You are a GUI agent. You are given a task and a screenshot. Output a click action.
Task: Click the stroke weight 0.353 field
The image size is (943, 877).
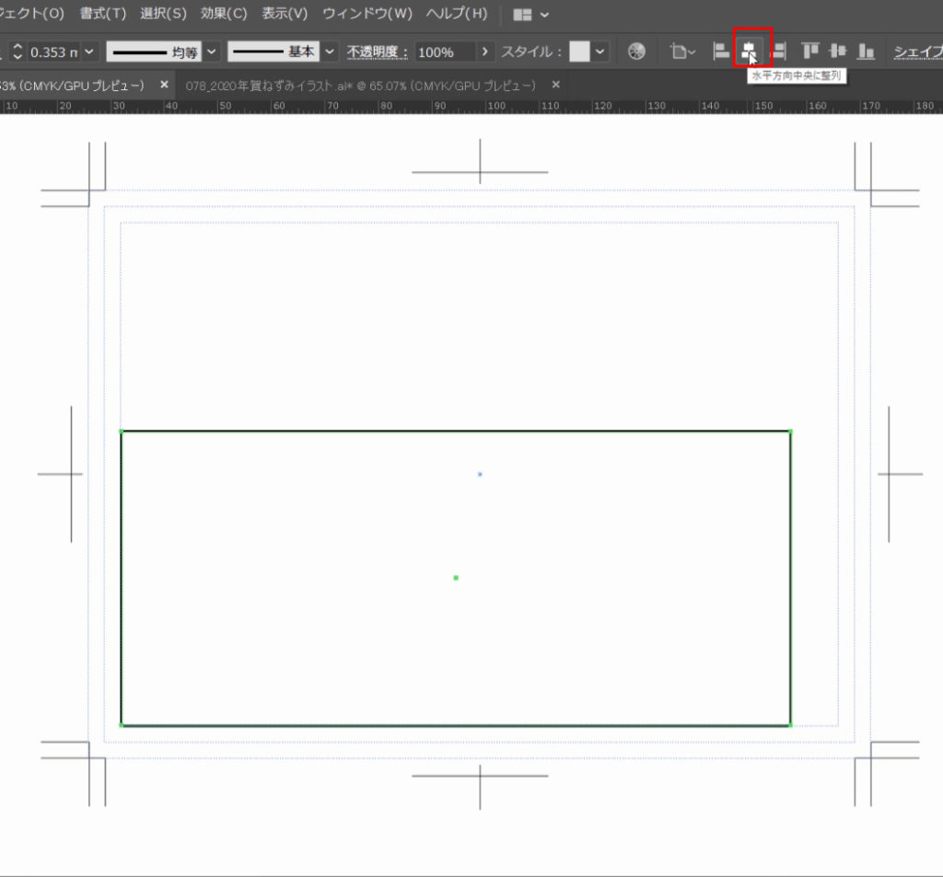click(54, 52)
